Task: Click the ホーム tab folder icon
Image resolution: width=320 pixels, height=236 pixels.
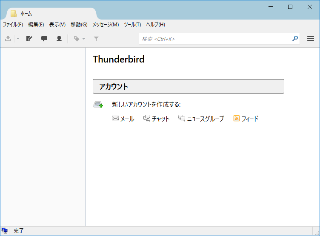Action: coord(14,14)
